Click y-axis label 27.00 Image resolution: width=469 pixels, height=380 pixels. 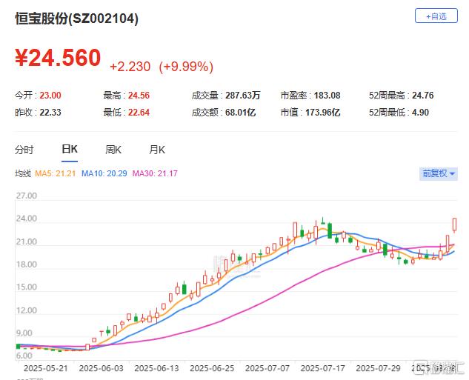click(27, 196)
